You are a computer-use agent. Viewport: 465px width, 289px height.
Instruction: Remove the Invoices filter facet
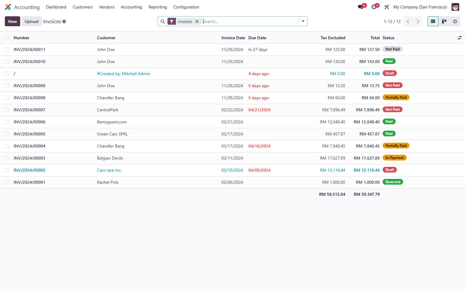coord(197,21)
